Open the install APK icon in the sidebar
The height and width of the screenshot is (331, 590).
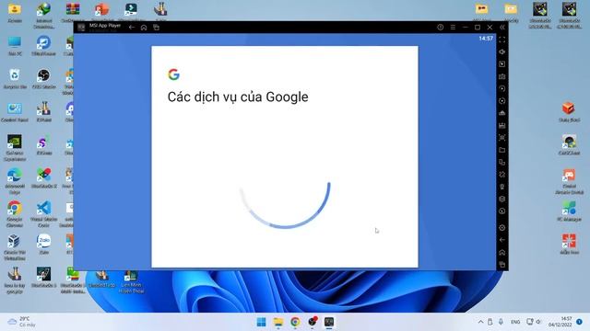click(501, 113)
